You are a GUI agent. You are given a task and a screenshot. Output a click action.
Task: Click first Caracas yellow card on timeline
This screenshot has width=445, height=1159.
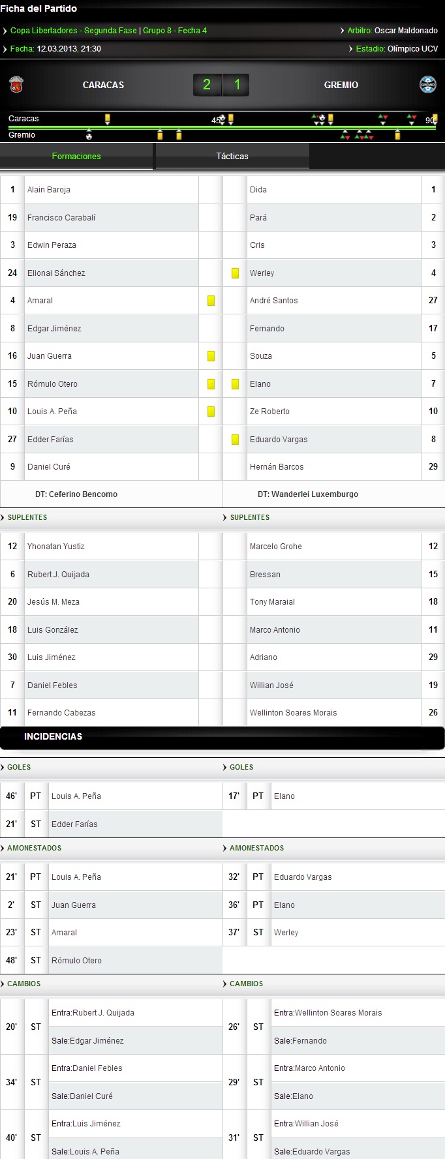(108, 119)
